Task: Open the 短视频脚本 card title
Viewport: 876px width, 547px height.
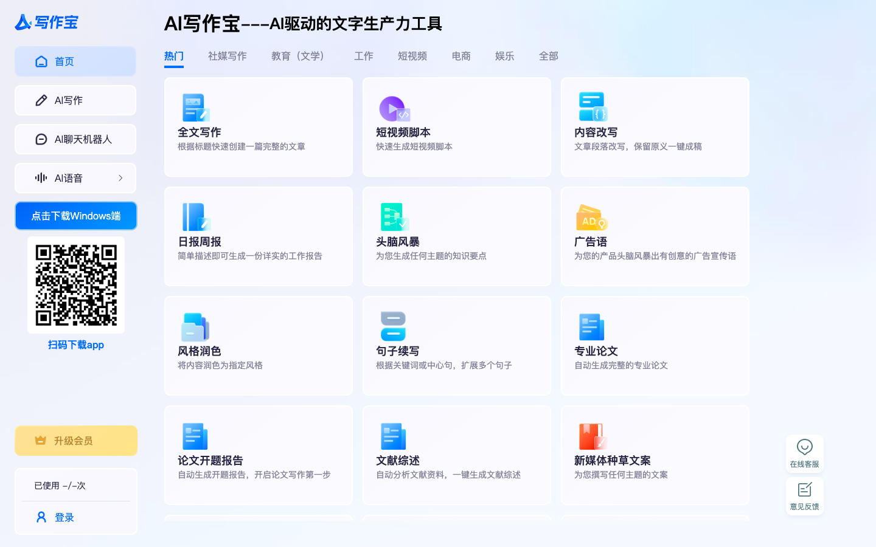Action: [403, 132]
